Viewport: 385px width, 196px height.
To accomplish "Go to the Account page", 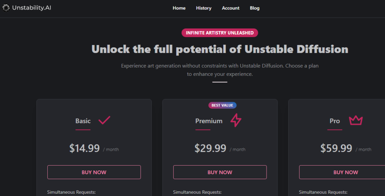I will 230,8.
